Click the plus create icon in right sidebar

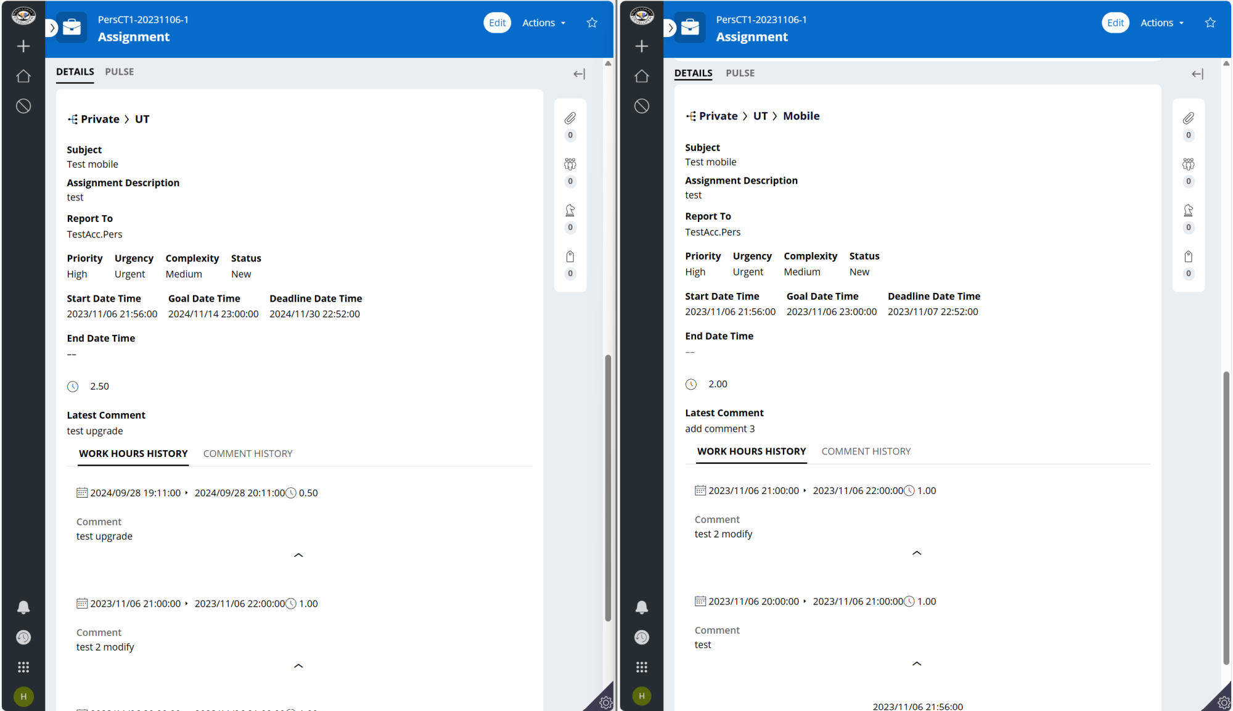click(x=642, y=46)
